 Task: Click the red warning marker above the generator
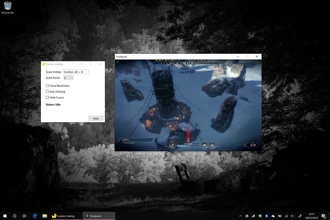pyautogui.click(x=188, y=140)
